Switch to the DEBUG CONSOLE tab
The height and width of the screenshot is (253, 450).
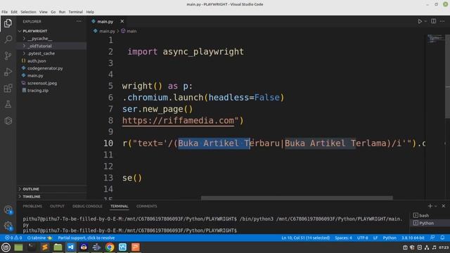tap(87, 206)
